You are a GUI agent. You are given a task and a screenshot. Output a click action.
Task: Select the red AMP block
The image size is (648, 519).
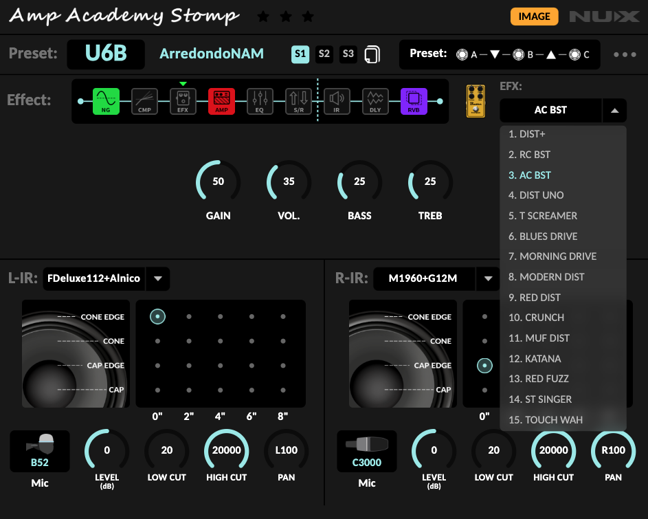coord(221,101)
